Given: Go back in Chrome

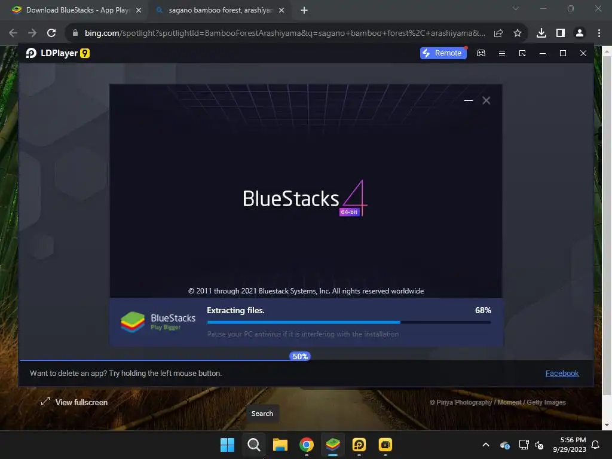Looking at the screenshot, I should coord(13,33).
